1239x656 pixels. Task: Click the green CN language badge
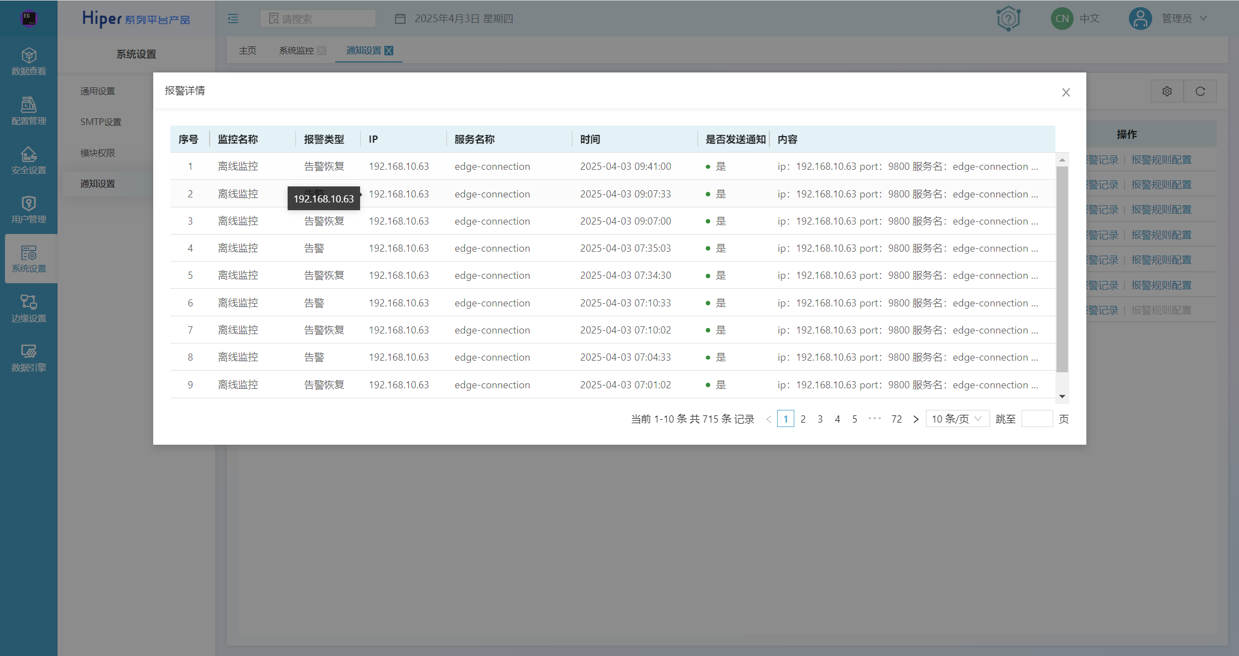(1062, 19)
